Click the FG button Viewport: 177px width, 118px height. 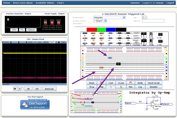[22, 30]
